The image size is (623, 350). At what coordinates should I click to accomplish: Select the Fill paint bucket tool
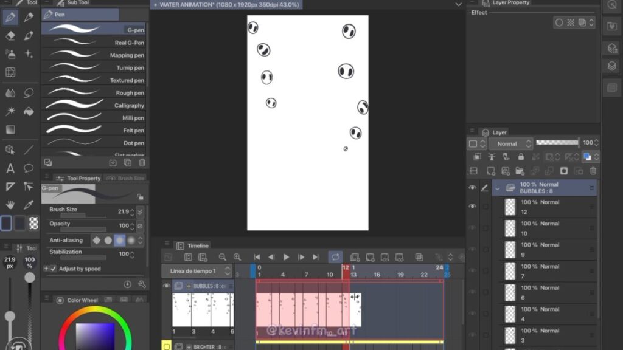(29, 112)
